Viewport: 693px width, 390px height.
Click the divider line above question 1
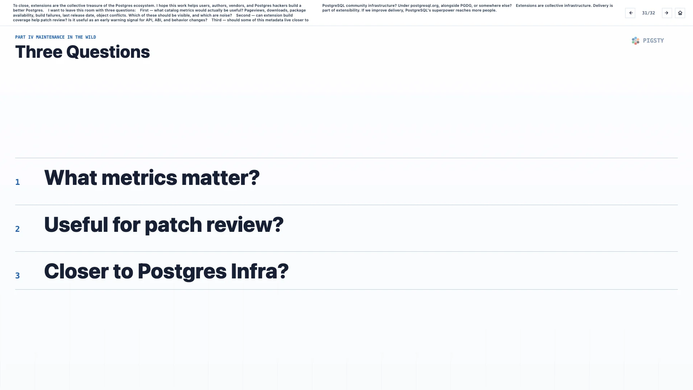point(346,158)
